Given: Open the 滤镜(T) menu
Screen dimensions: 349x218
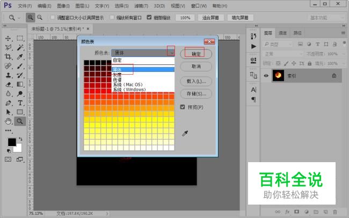Looking at the screenshot, I should click(x=141, y=6).
